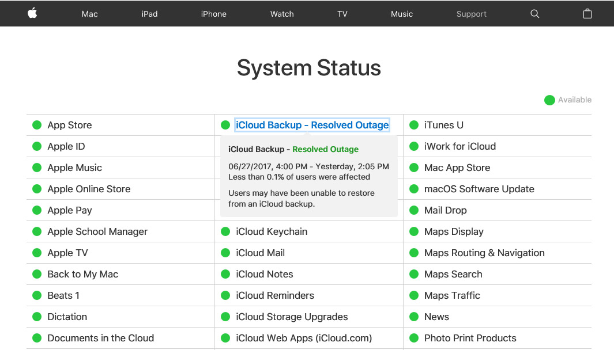Click the dot beside Photo Print Products
This screenshot has height=350, width=614.
click(x=414, y=338)
